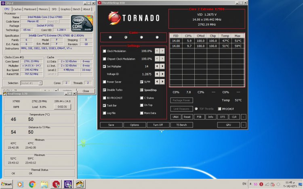Decrease Clock Modulation with left arrow

coord(157,51)
